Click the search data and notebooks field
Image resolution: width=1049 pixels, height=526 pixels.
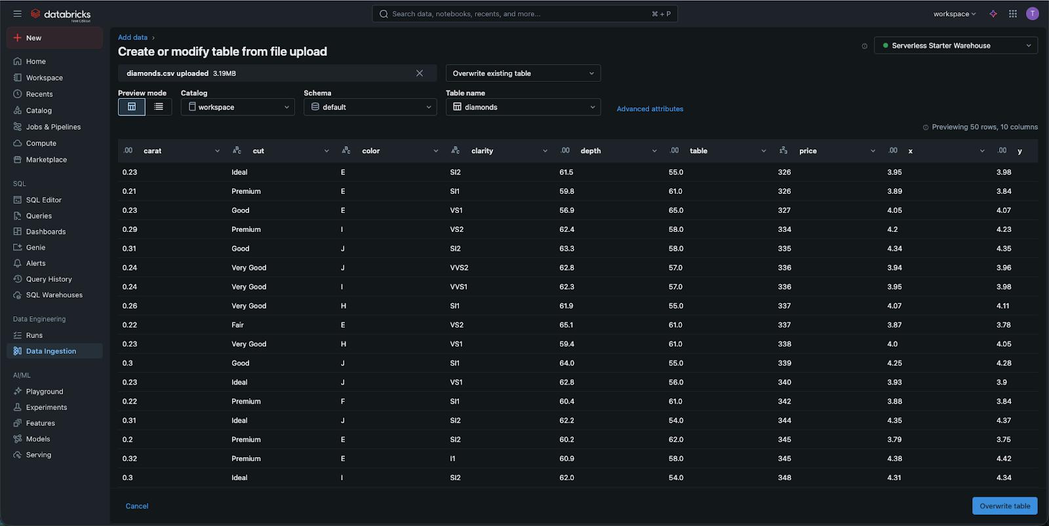(524, 14)
